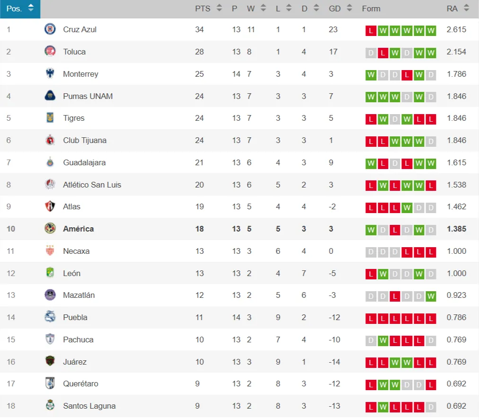
Task: Sort by the Pos. column header
Action: (20, 9)
